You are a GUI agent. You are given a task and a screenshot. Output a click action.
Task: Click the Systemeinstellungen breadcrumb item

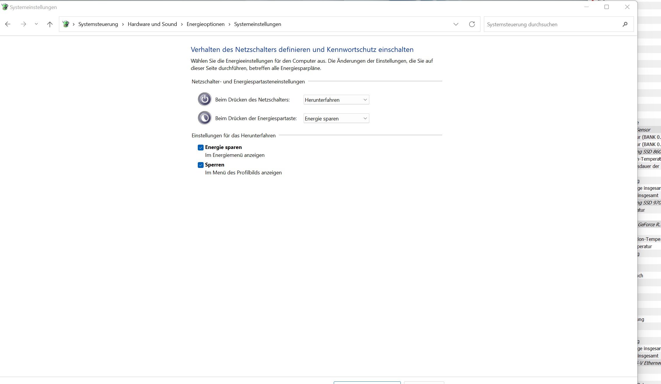[257, 24]
